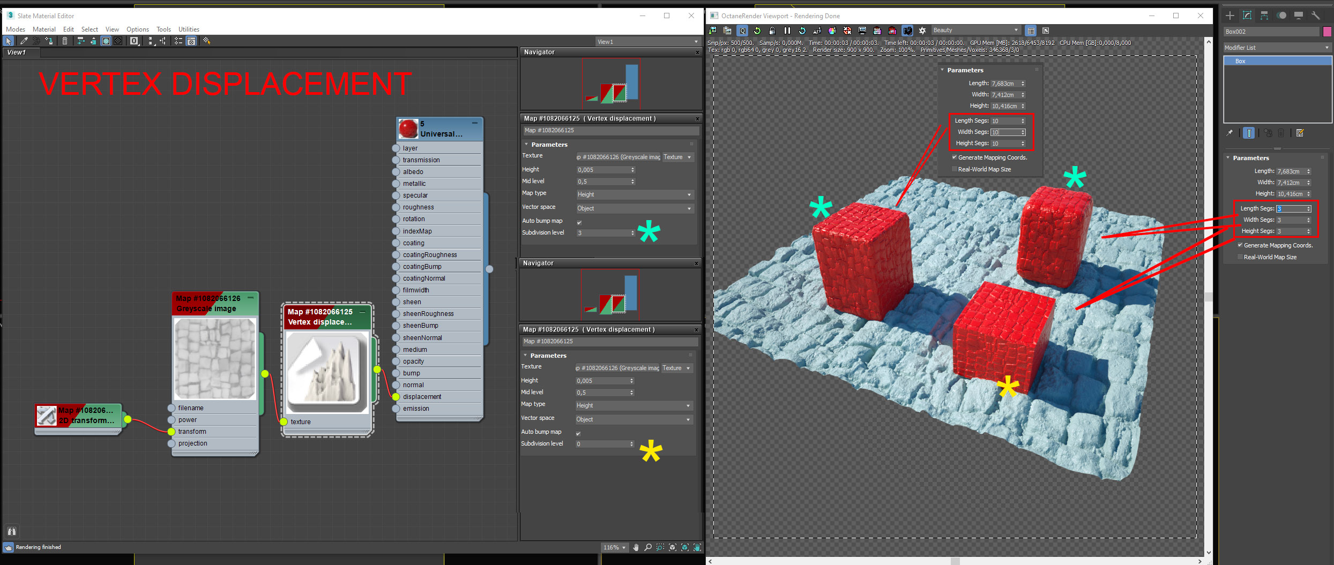The width and height of the screenshot is (1334, 565).
Task: Toggle Show End Result in modifier stack
Action: pos(1249,133)
